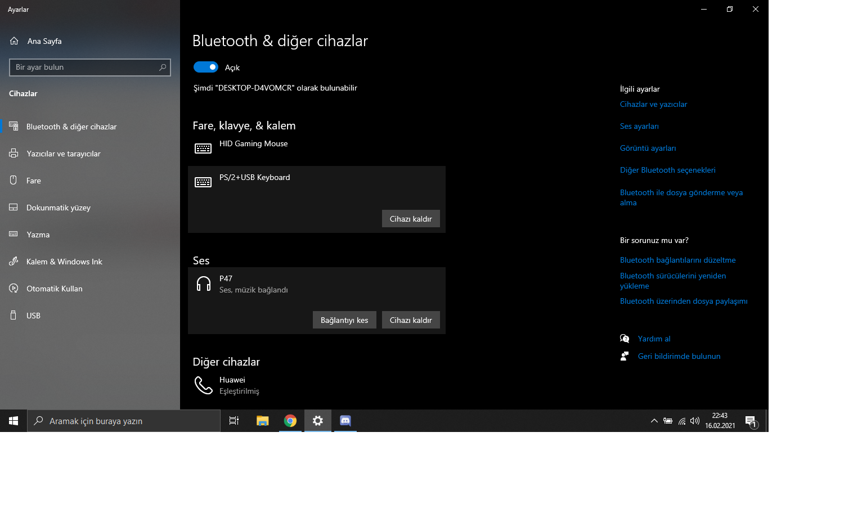Remove PS/2+USB Keyboard with Cihazı kaldır
Screen dimensions: 844x531
coord(411,219)
